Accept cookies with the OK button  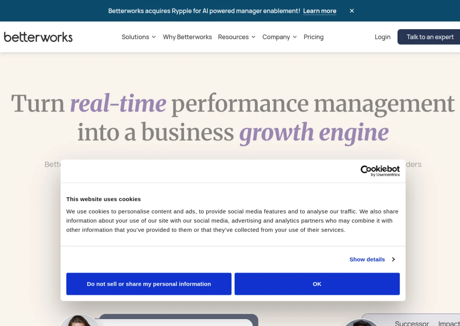click(x=317, y=284)
